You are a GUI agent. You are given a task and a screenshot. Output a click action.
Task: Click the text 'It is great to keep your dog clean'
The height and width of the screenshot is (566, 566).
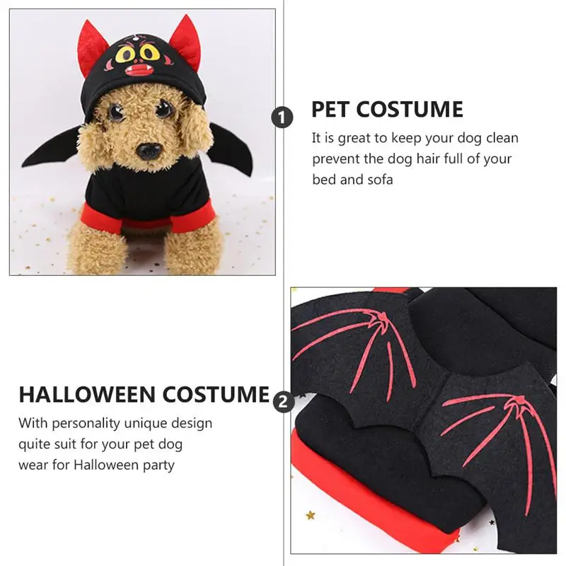pyautogui.click(x=415, y=138)
